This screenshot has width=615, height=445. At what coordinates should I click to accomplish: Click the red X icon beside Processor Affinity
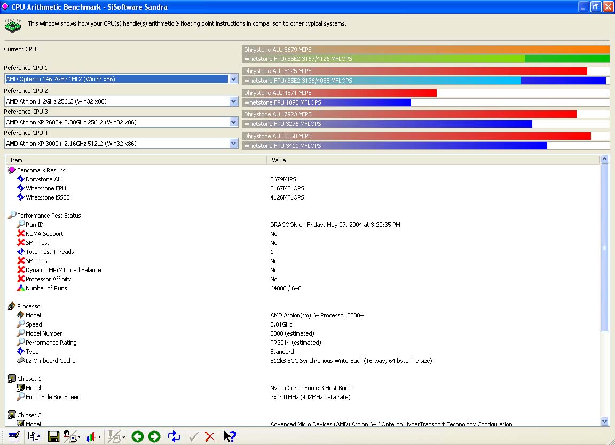(x=21, y=279)
